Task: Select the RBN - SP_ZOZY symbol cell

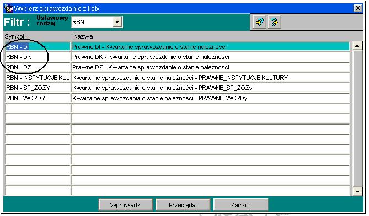Action: [x=38, y=88]
